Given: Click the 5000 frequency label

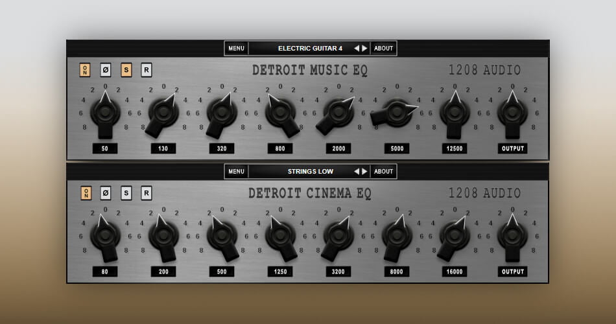Looking at the screenshot, I should tap(397, 148).
